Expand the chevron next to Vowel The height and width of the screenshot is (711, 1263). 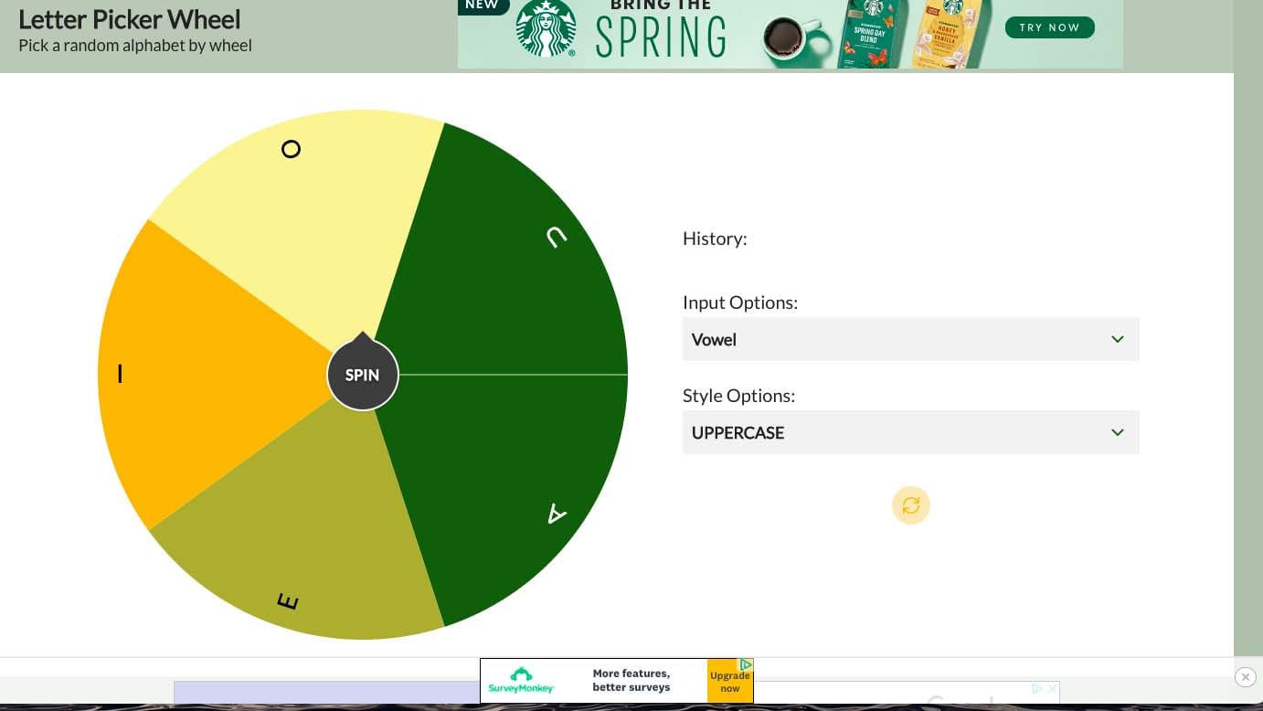[x=1117, y=339]
